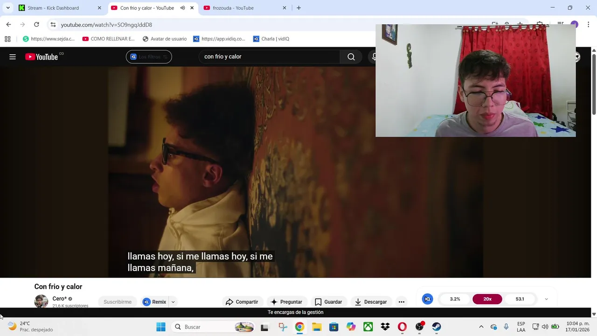The height and width of the screenshot is (336, 597).
Task: Click the Suscribirme button
Action: 118,302
